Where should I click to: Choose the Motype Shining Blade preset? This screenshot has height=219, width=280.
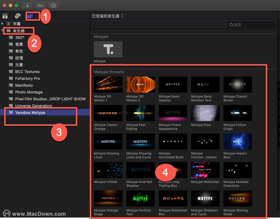tap(238, 199)
